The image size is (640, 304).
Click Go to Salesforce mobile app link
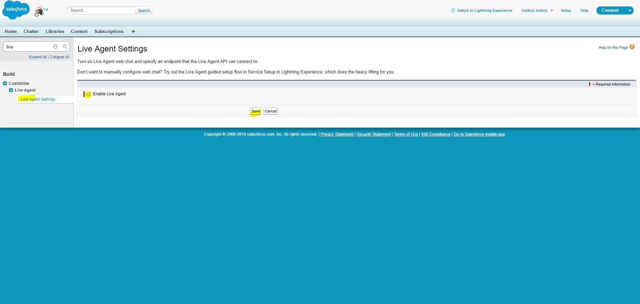pyautogui.click(x=479, y=134)
